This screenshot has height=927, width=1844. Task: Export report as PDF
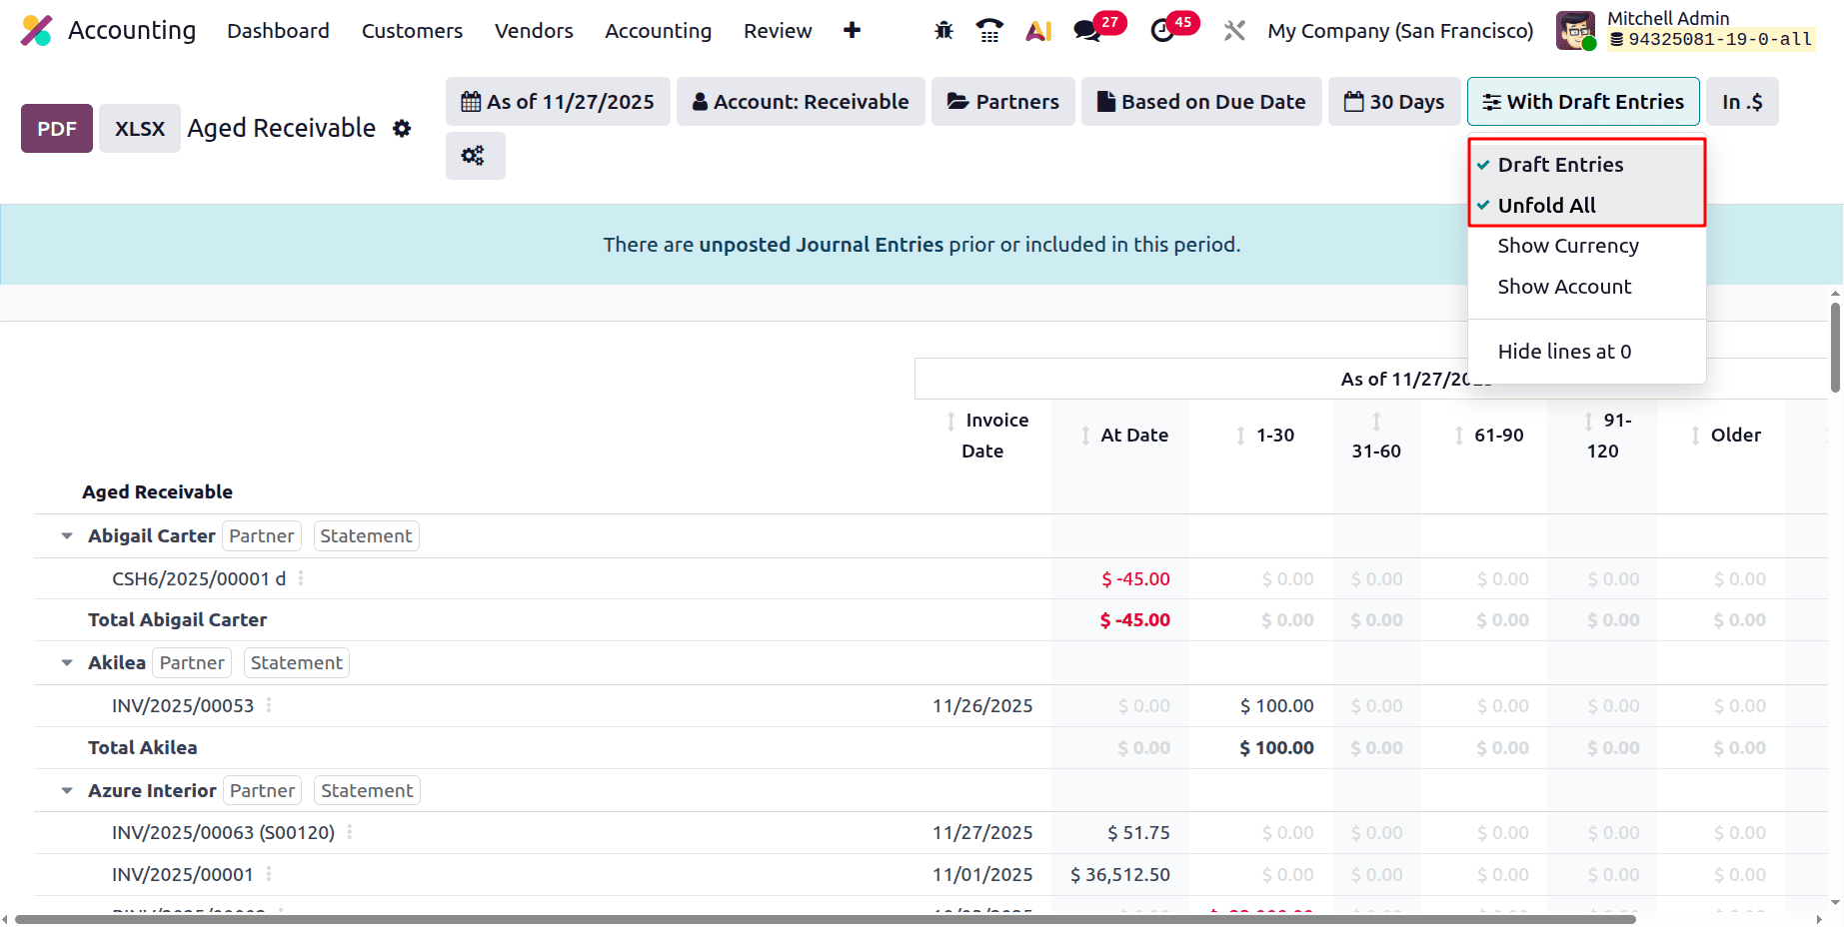click(x=57, y=129)
